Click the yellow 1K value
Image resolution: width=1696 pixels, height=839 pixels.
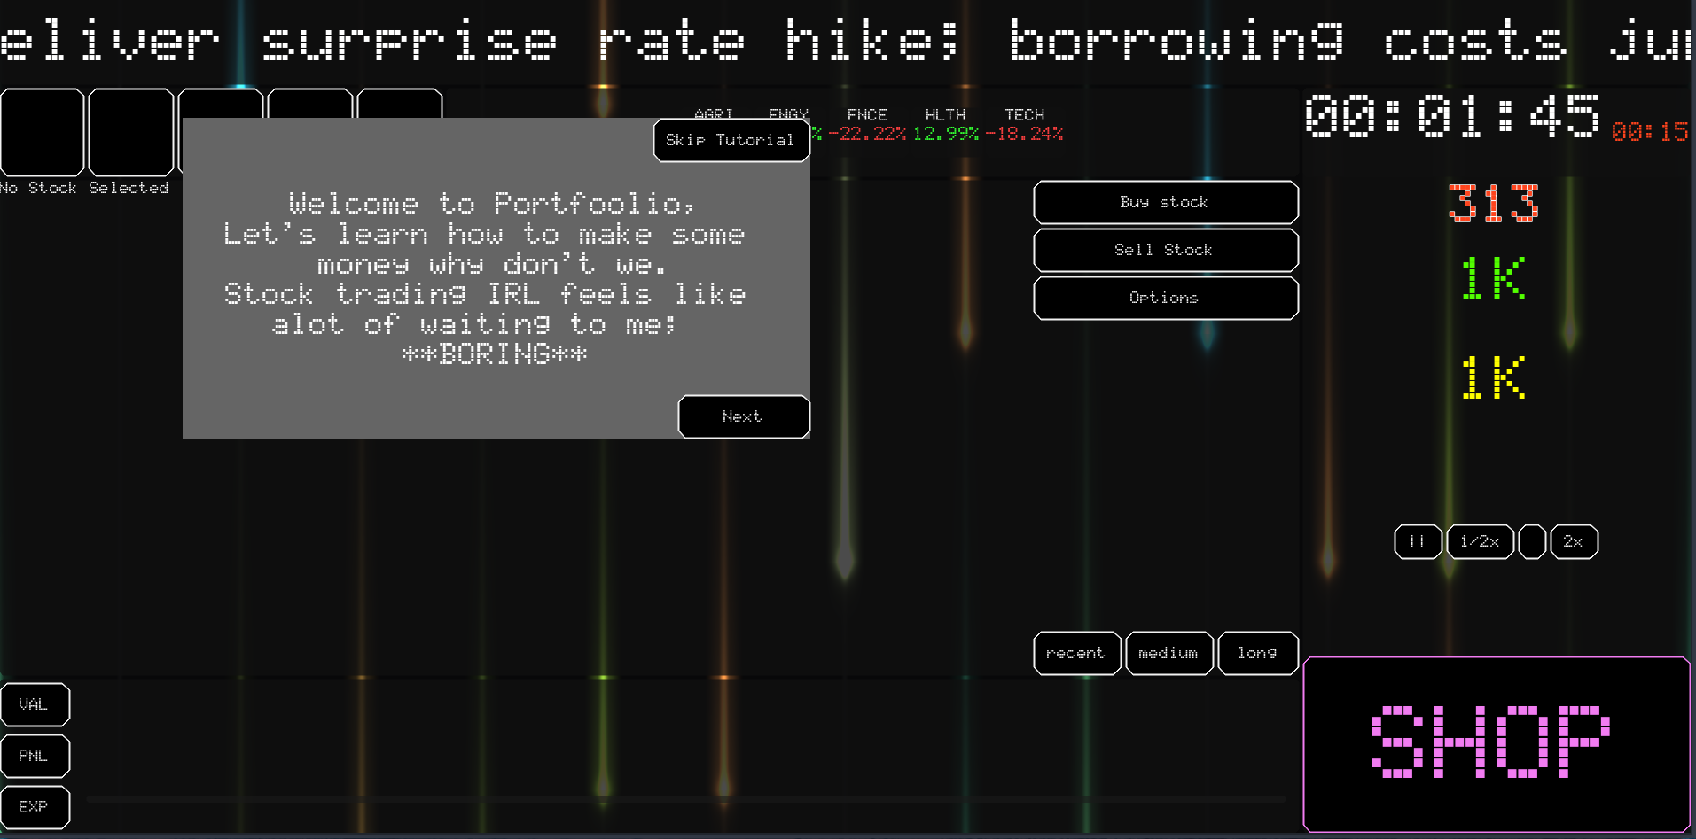click(1494, 377)
